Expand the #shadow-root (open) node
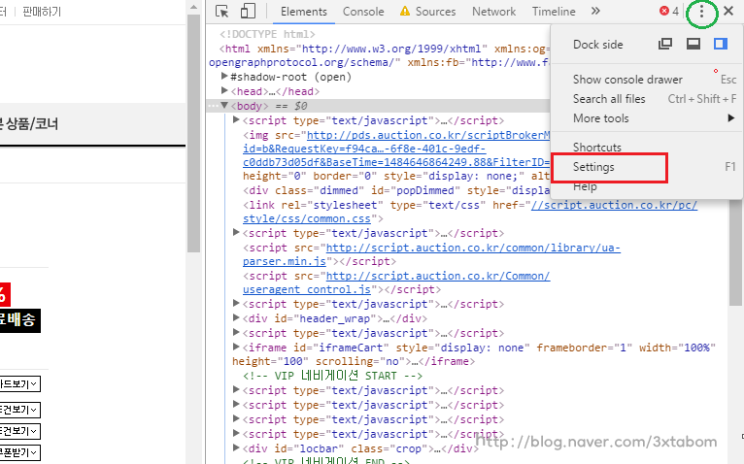The width and height of the screenshot is (744, 464). click(224, 76)
